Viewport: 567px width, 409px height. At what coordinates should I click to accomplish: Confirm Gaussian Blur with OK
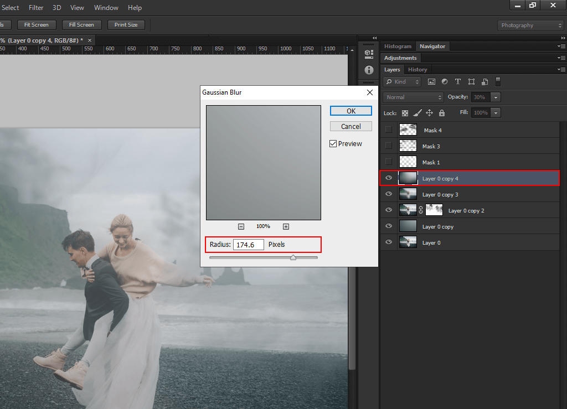tap(350, 111)
